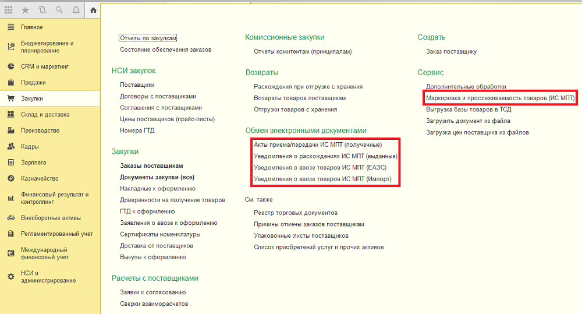Open Причины отмены заказов поставщикам
582x314 pixels.
[x=309, y=224]
